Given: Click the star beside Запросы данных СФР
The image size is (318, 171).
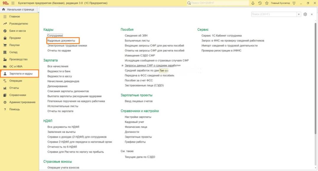Looking at the screenshot, I should [x=122, y=66].
